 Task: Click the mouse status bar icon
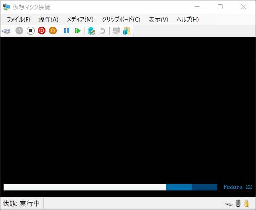pyautogui.click(x=238, y=203)
